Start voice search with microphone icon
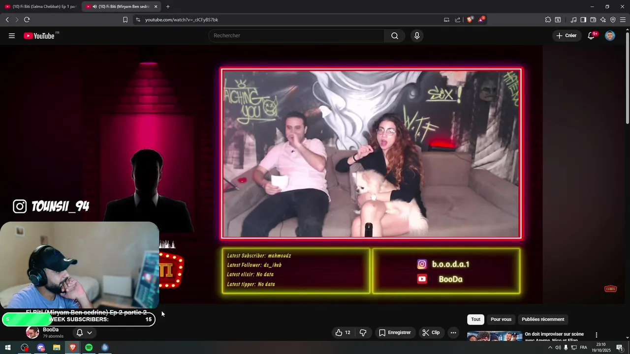630x354 pixels. coord(417,36)
